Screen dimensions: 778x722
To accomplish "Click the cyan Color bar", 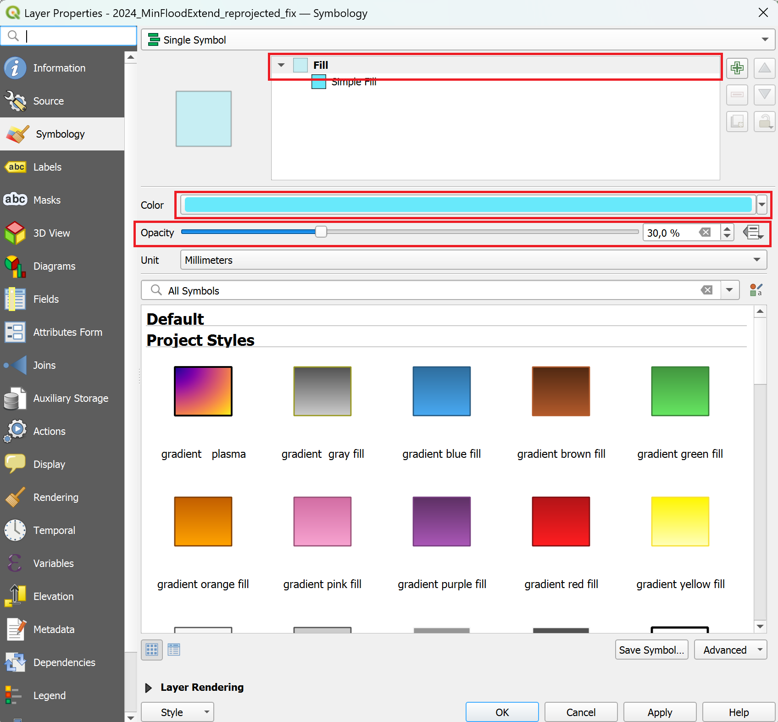I will pyautogui.click(x=468, y=205).
